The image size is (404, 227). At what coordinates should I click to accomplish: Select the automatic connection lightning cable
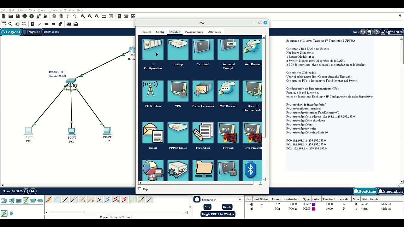point(49,200)
